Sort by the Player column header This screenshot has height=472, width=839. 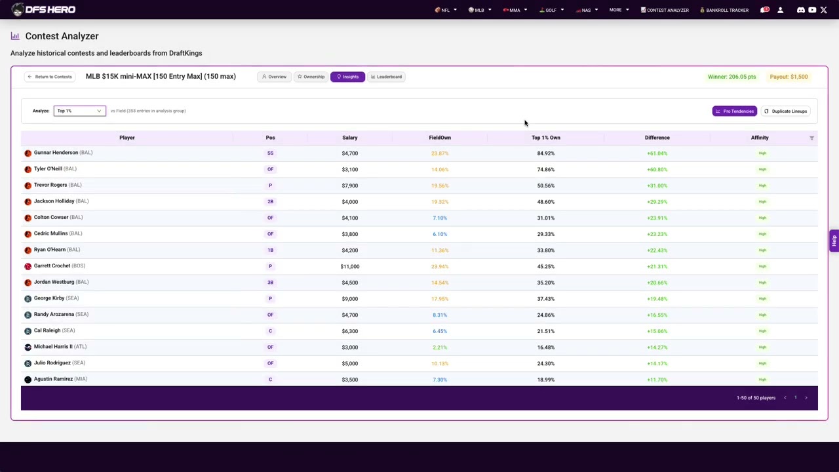(127, 138)
